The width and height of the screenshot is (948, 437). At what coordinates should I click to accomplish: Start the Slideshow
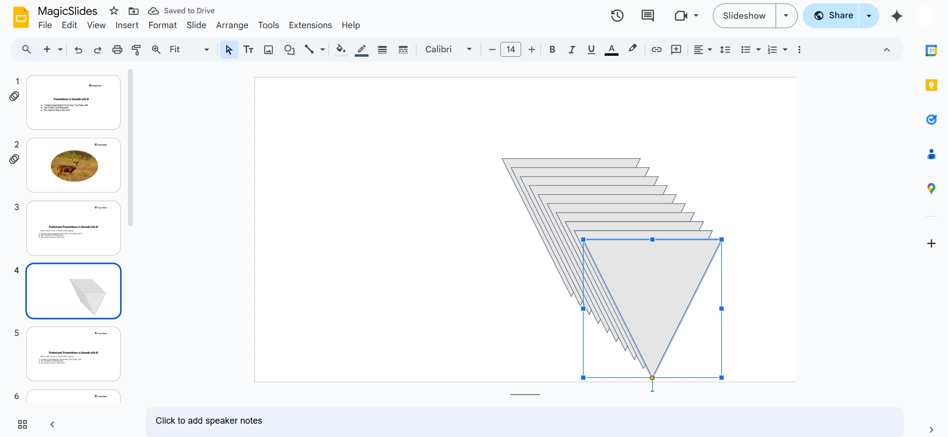[744, 16]
